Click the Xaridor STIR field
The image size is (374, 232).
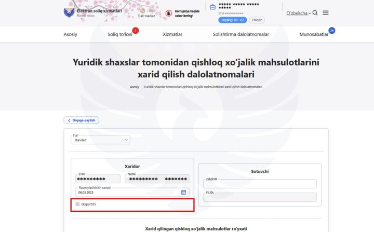pos(98,179)
